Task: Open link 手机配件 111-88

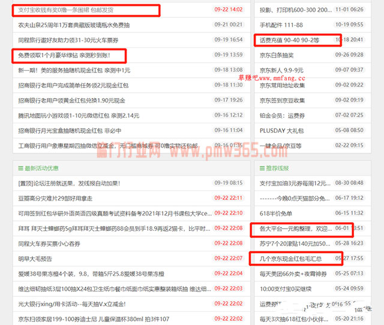Action: coord(281,25)
